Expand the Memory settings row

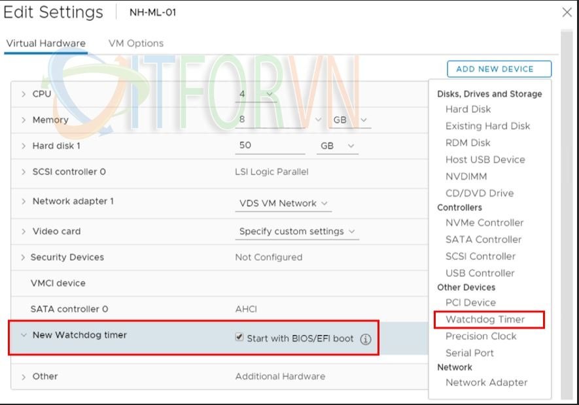(24, 120)
